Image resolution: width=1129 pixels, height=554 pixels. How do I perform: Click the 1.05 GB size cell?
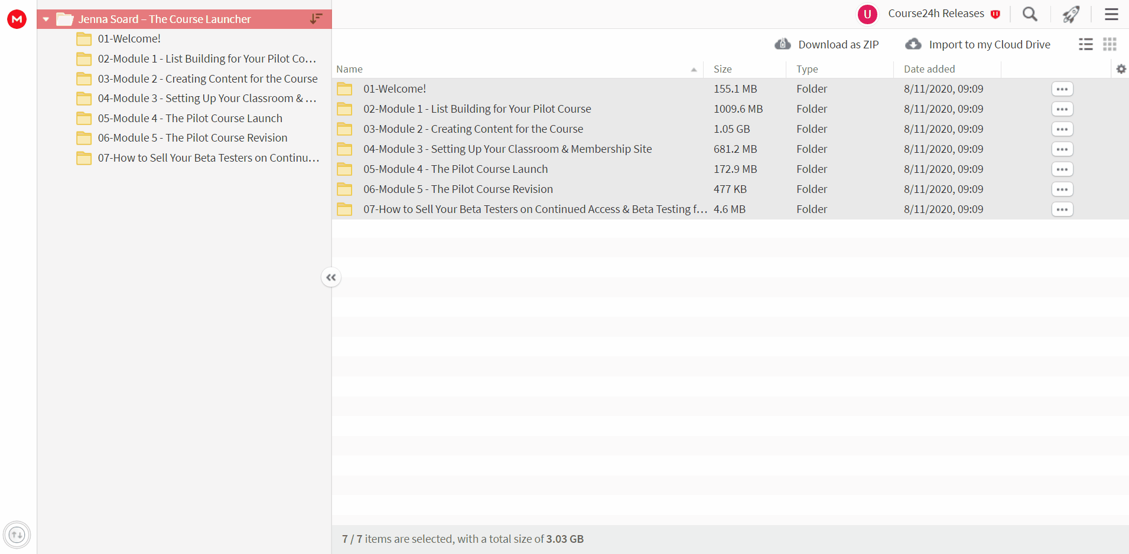point(731,129)
